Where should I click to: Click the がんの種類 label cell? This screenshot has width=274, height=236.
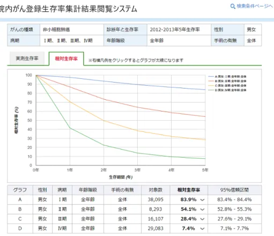24,29
